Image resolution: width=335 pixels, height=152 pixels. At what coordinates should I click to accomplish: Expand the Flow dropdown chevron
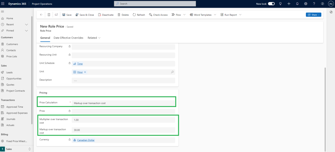click(184, 15)
